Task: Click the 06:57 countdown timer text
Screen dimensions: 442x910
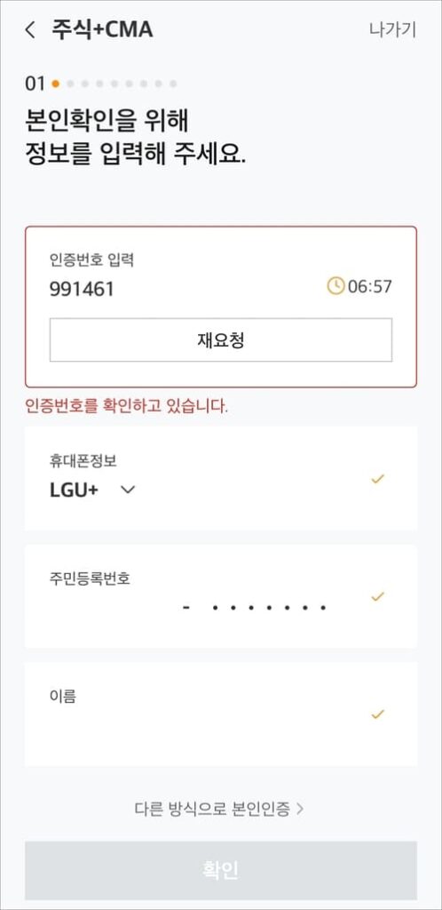Action: coord(369,287)
